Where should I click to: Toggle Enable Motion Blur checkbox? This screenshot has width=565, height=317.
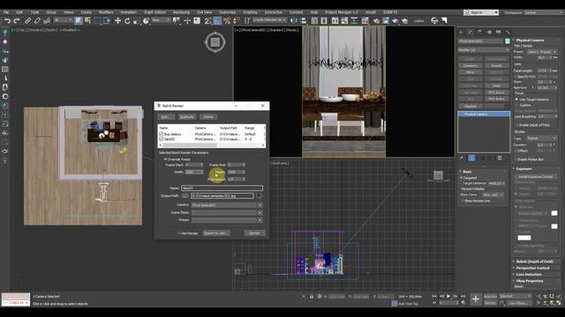(516, 159)
